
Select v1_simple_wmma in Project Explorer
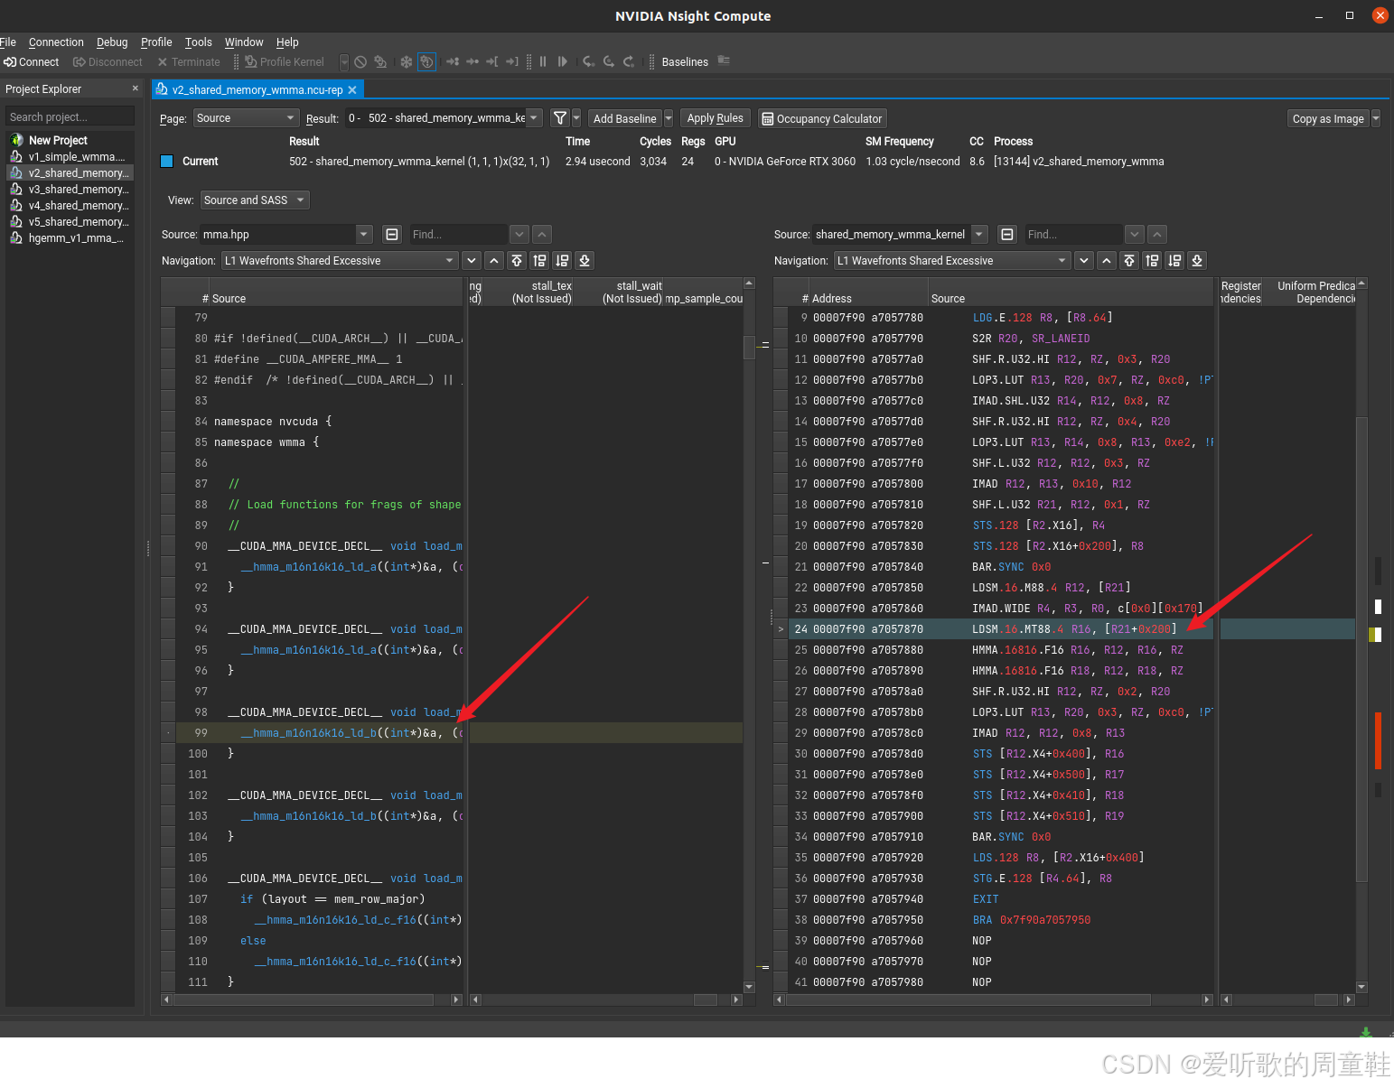click(x=69, y=157)
